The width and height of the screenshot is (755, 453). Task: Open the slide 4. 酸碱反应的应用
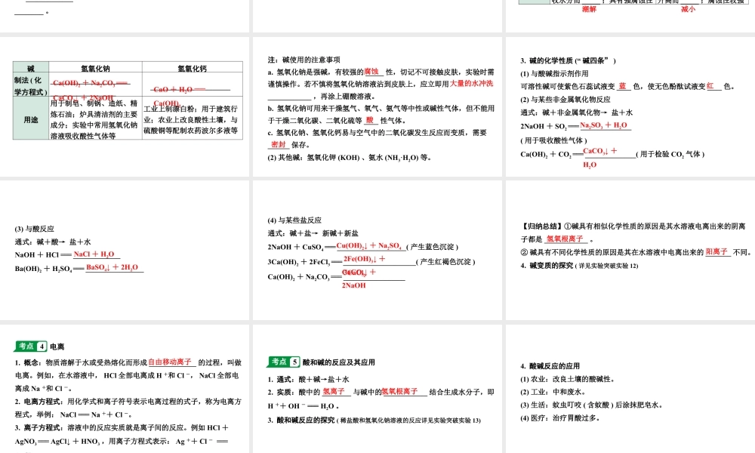tap(629, 389)
